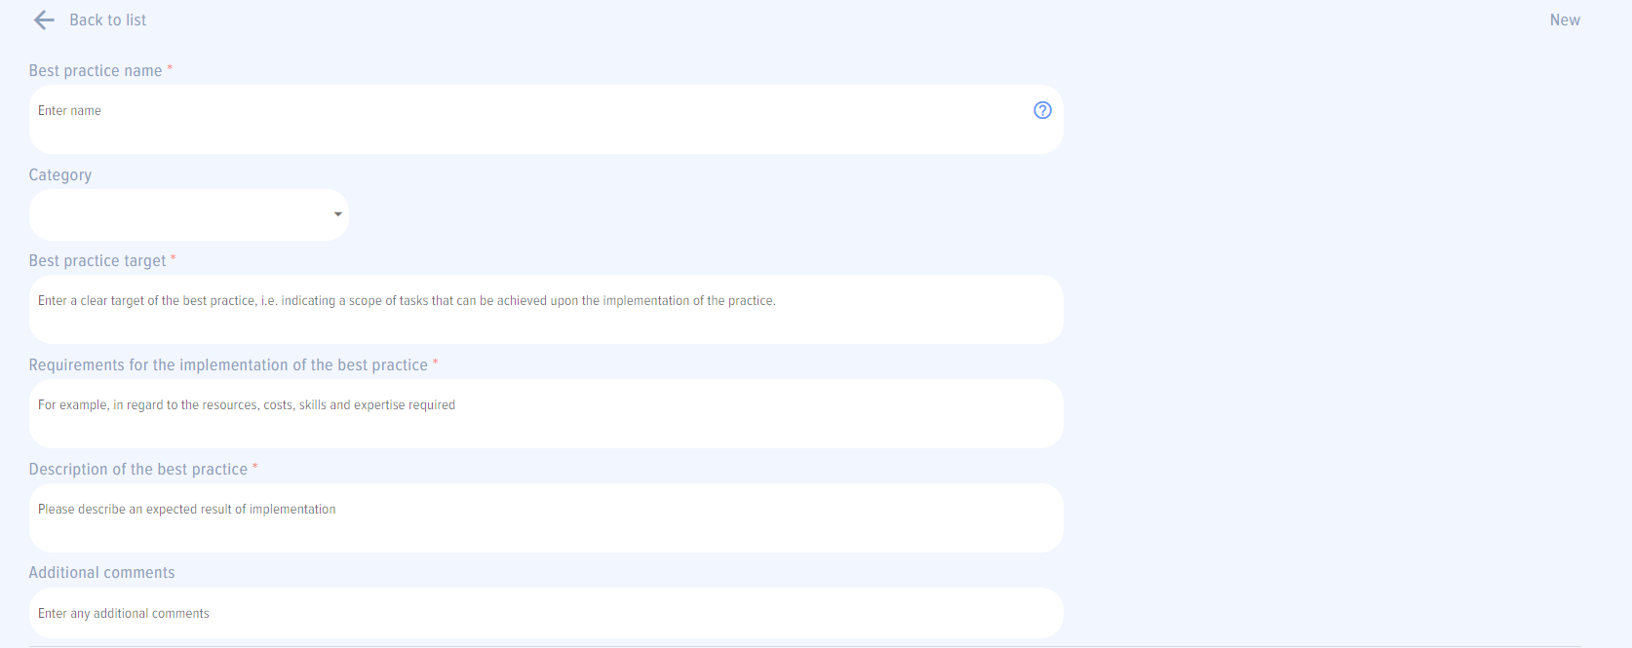Image resolution: width=1632 pixels, height=648 pixels.
Task: Click the 'Category' field label
Action: tap(60, 175)
